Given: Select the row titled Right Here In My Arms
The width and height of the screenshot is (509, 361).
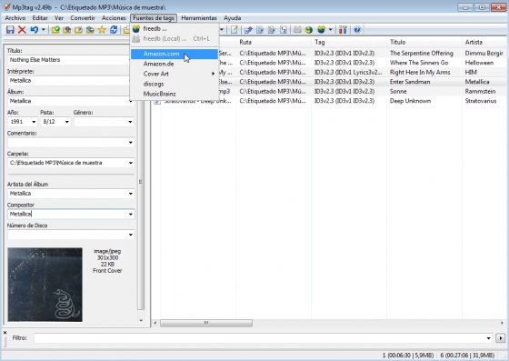Looking at the screenshot, I should coord(329,73).
